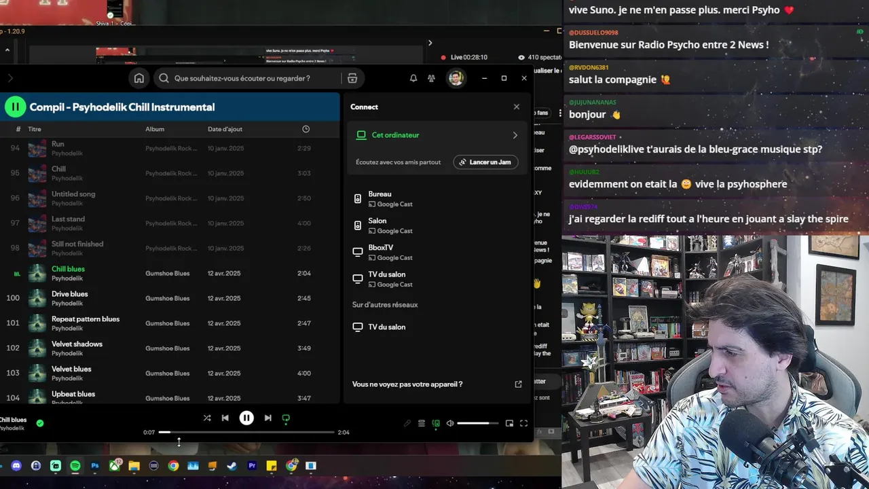This screenshot has width=869, height=489.
Task: Open the miniplayer icon
Action: click(x=509, y=423)
